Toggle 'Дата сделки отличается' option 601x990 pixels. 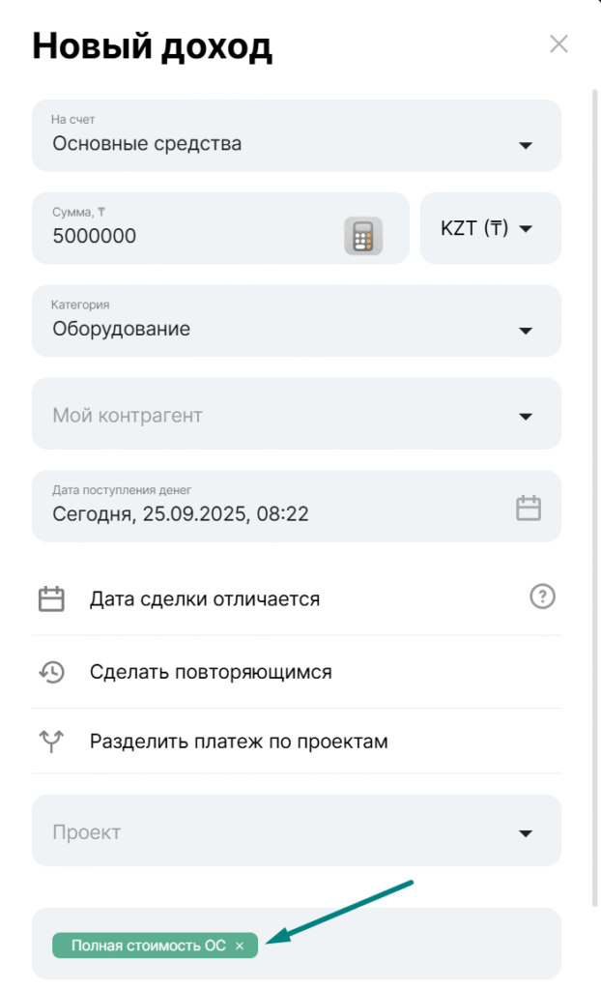point(204,599)
